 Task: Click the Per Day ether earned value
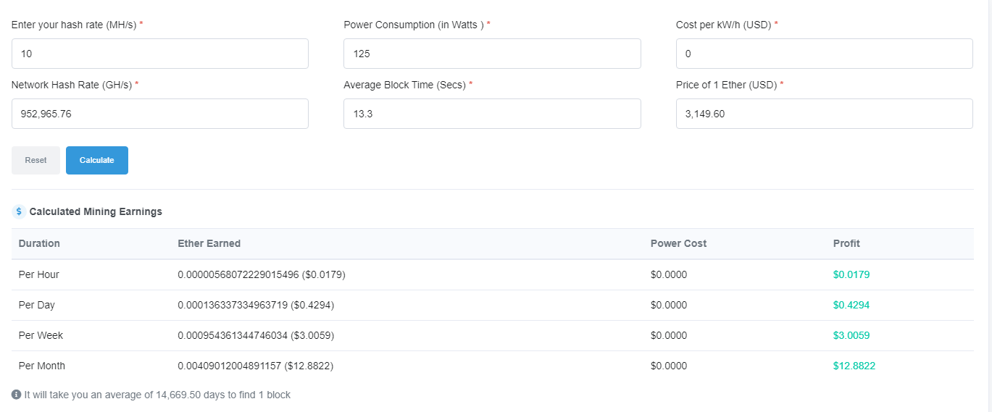point(256,305)
